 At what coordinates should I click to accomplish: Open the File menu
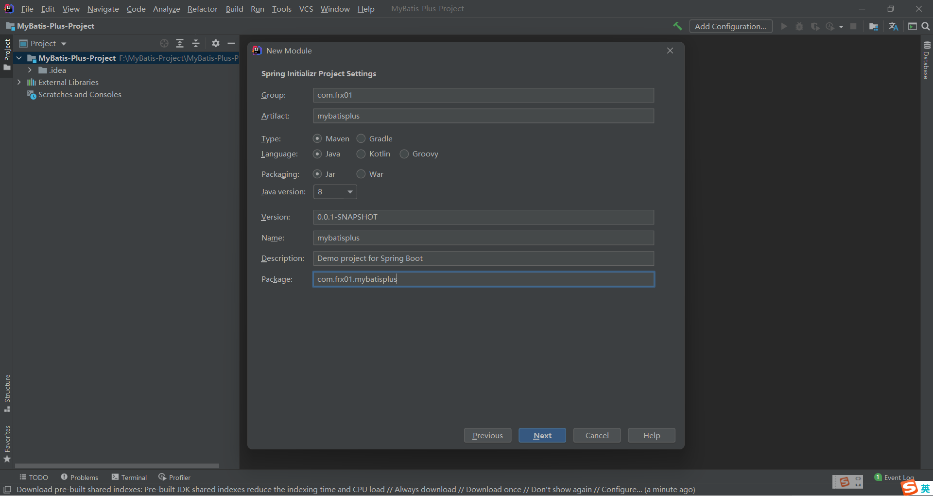point(27,9)
